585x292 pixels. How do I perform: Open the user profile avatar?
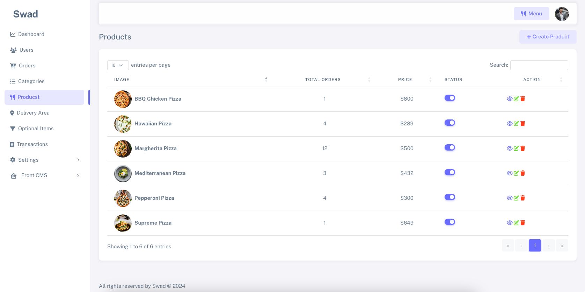tap(562, 14)
